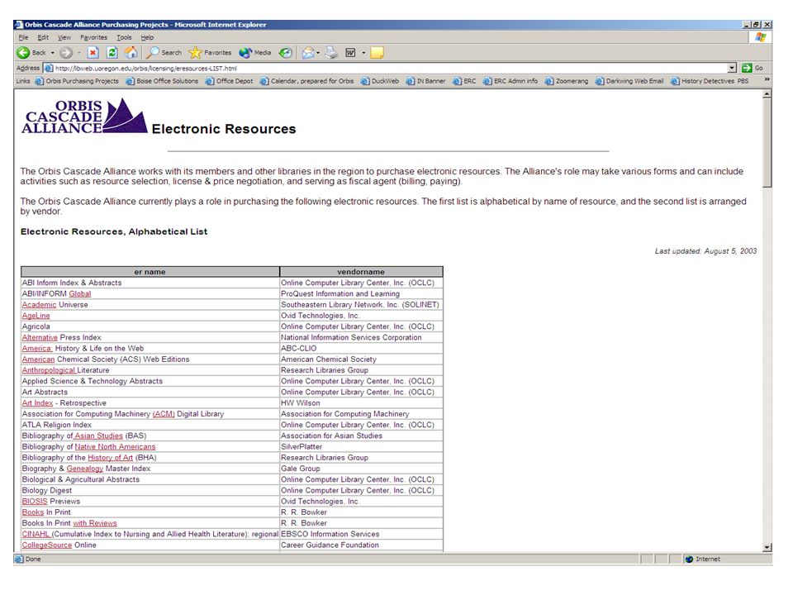This screenshot has width=793, height=595.
Task: Click the vertical scrollbar thumb
Action: 767,143
